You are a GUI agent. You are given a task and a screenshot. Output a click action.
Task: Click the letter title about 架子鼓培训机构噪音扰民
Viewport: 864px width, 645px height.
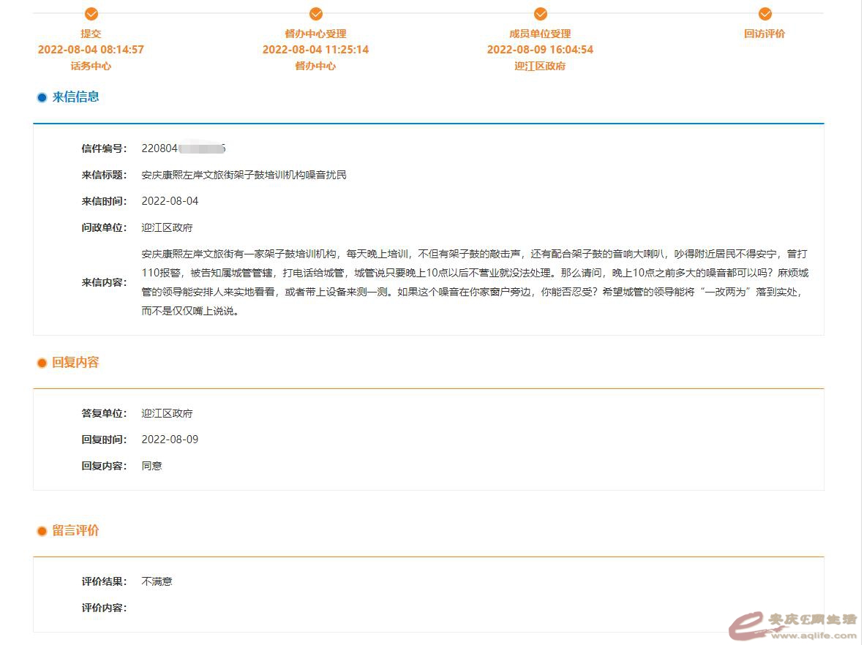click(x=244, y=175)
